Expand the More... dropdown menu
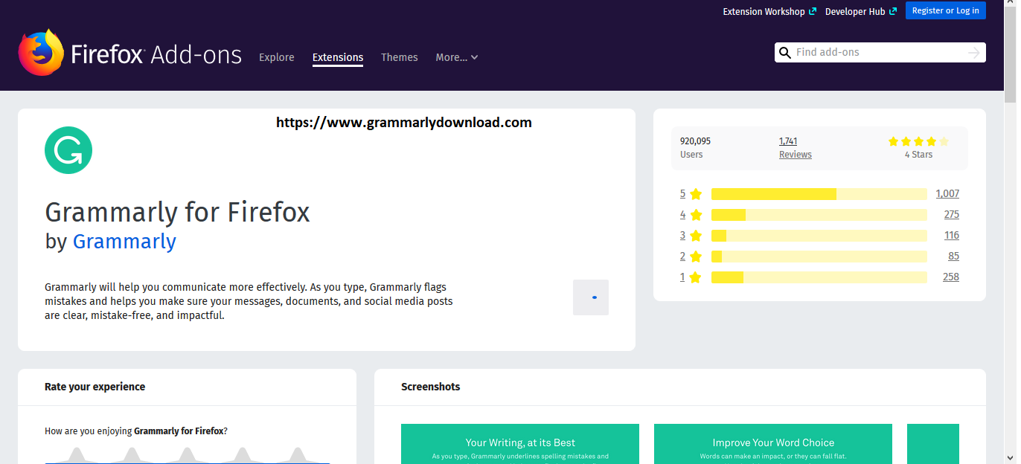 457,57
